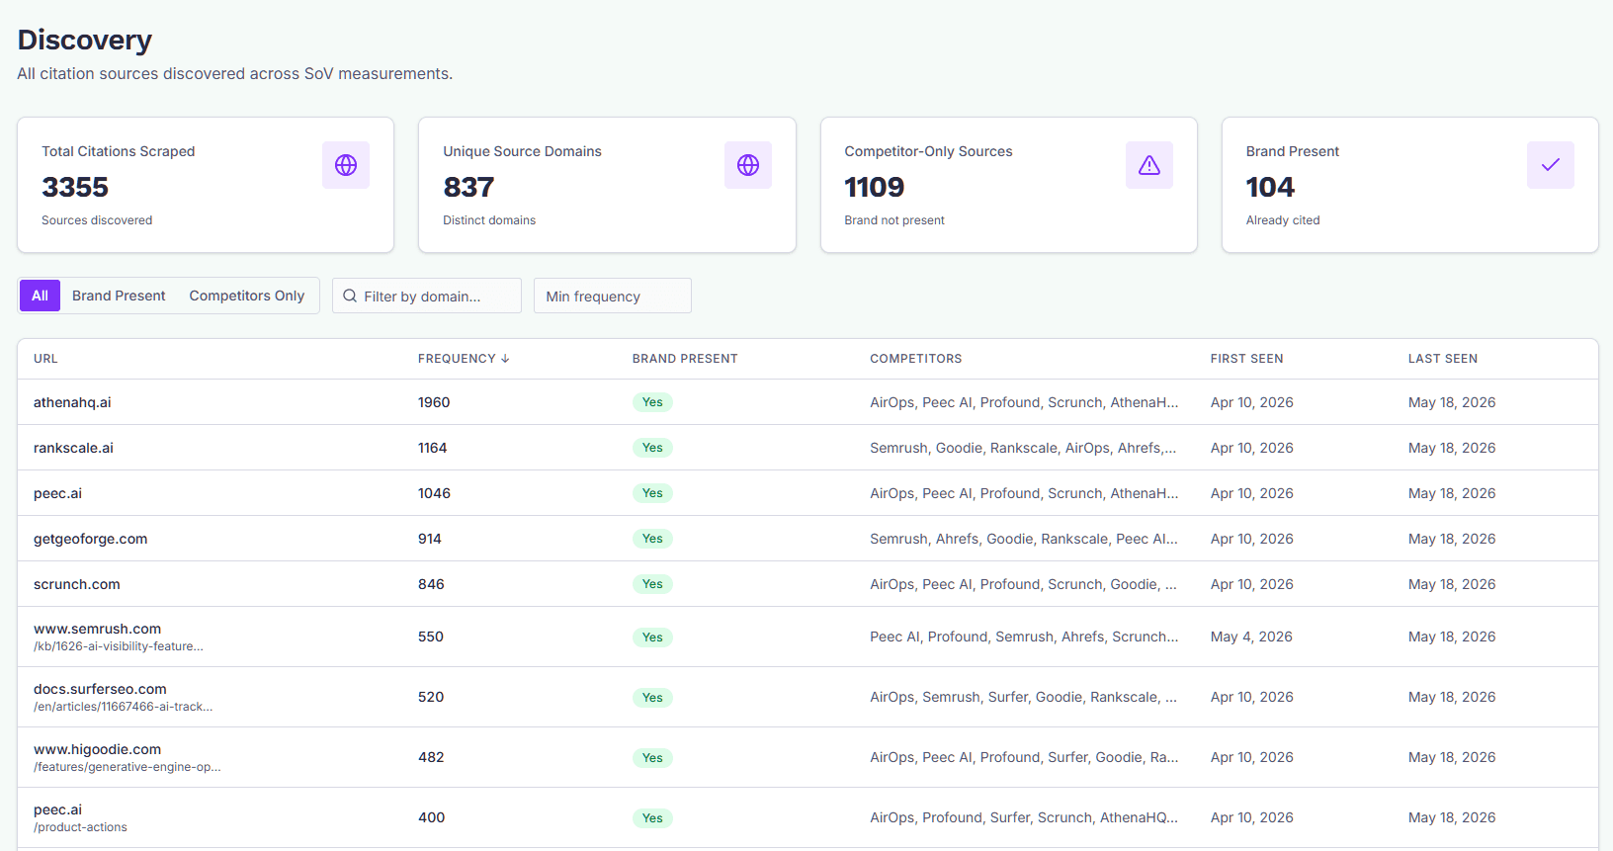Viewport: 1613px width, 851px height.
Task: Focus the Filter by domain input
Action: click(x=427, y=296)
